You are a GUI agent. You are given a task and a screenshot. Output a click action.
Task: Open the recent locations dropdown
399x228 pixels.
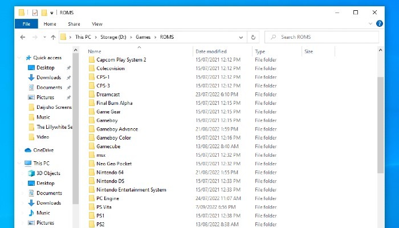(44, 37)
